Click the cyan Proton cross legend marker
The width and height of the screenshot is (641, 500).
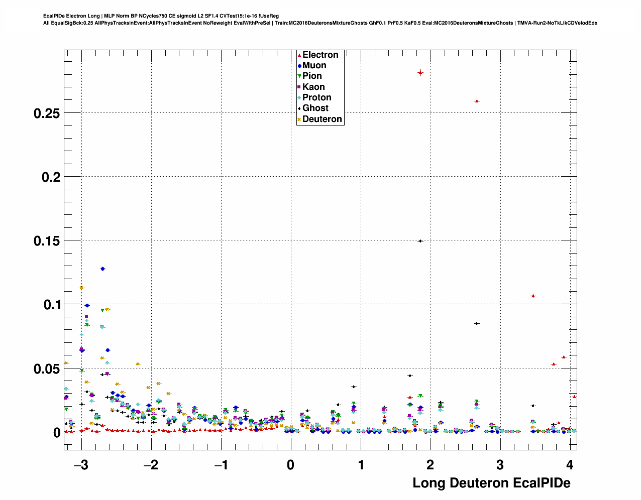coord(299,98)
